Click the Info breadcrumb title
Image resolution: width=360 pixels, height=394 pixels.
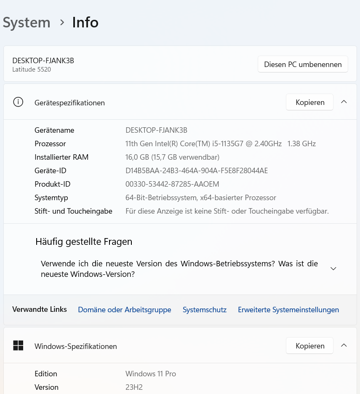click(85, 22)
